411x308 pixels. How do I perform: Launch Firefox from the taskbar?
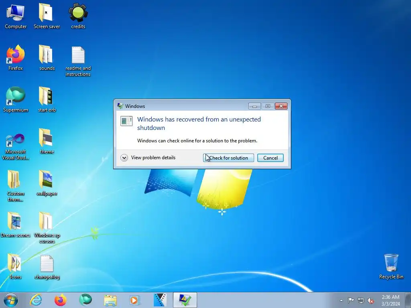tap(60, 300)
